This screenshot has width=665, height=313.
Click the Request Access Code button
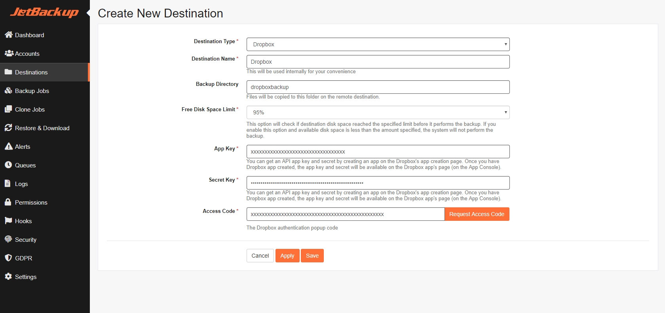coord(477,214)
